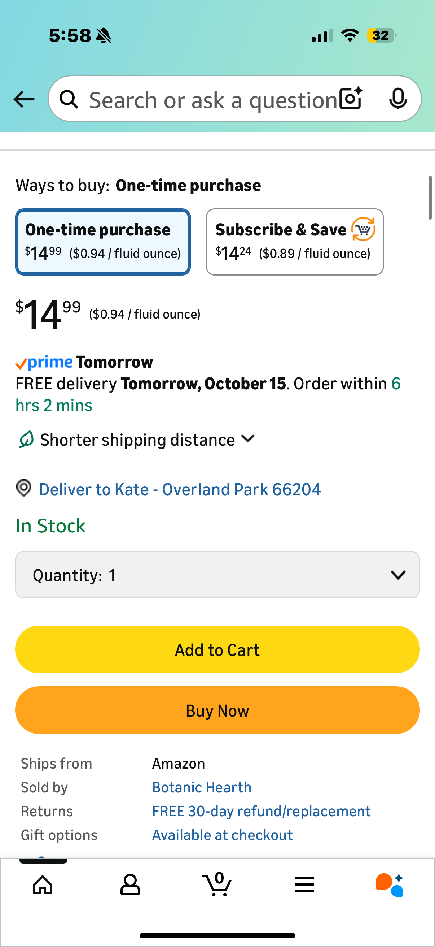Tap the search magnifier icon
Screen dimensions: 435x947
(x=69, y=99)
